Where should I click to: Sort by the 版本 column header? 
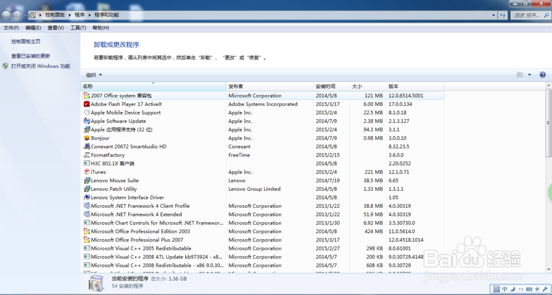(416, 86)
